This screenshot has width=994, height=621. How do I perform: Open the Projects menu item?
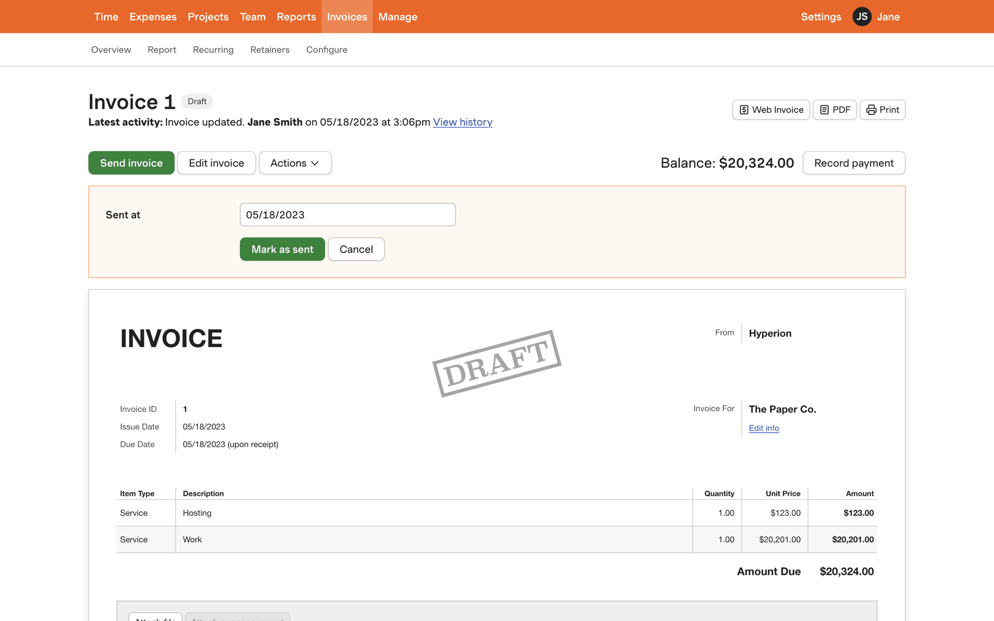208,17
